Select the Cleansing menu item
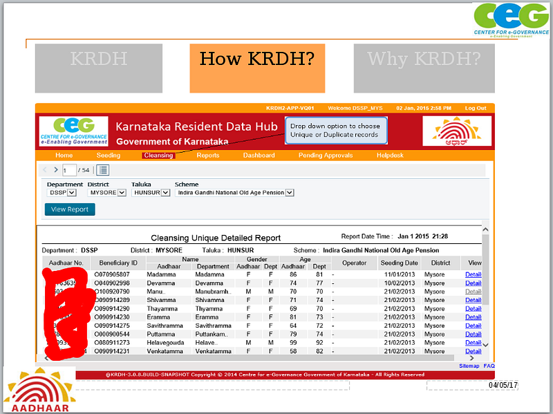The height and width of the screenshot is (414, 553). coord(158,155)
